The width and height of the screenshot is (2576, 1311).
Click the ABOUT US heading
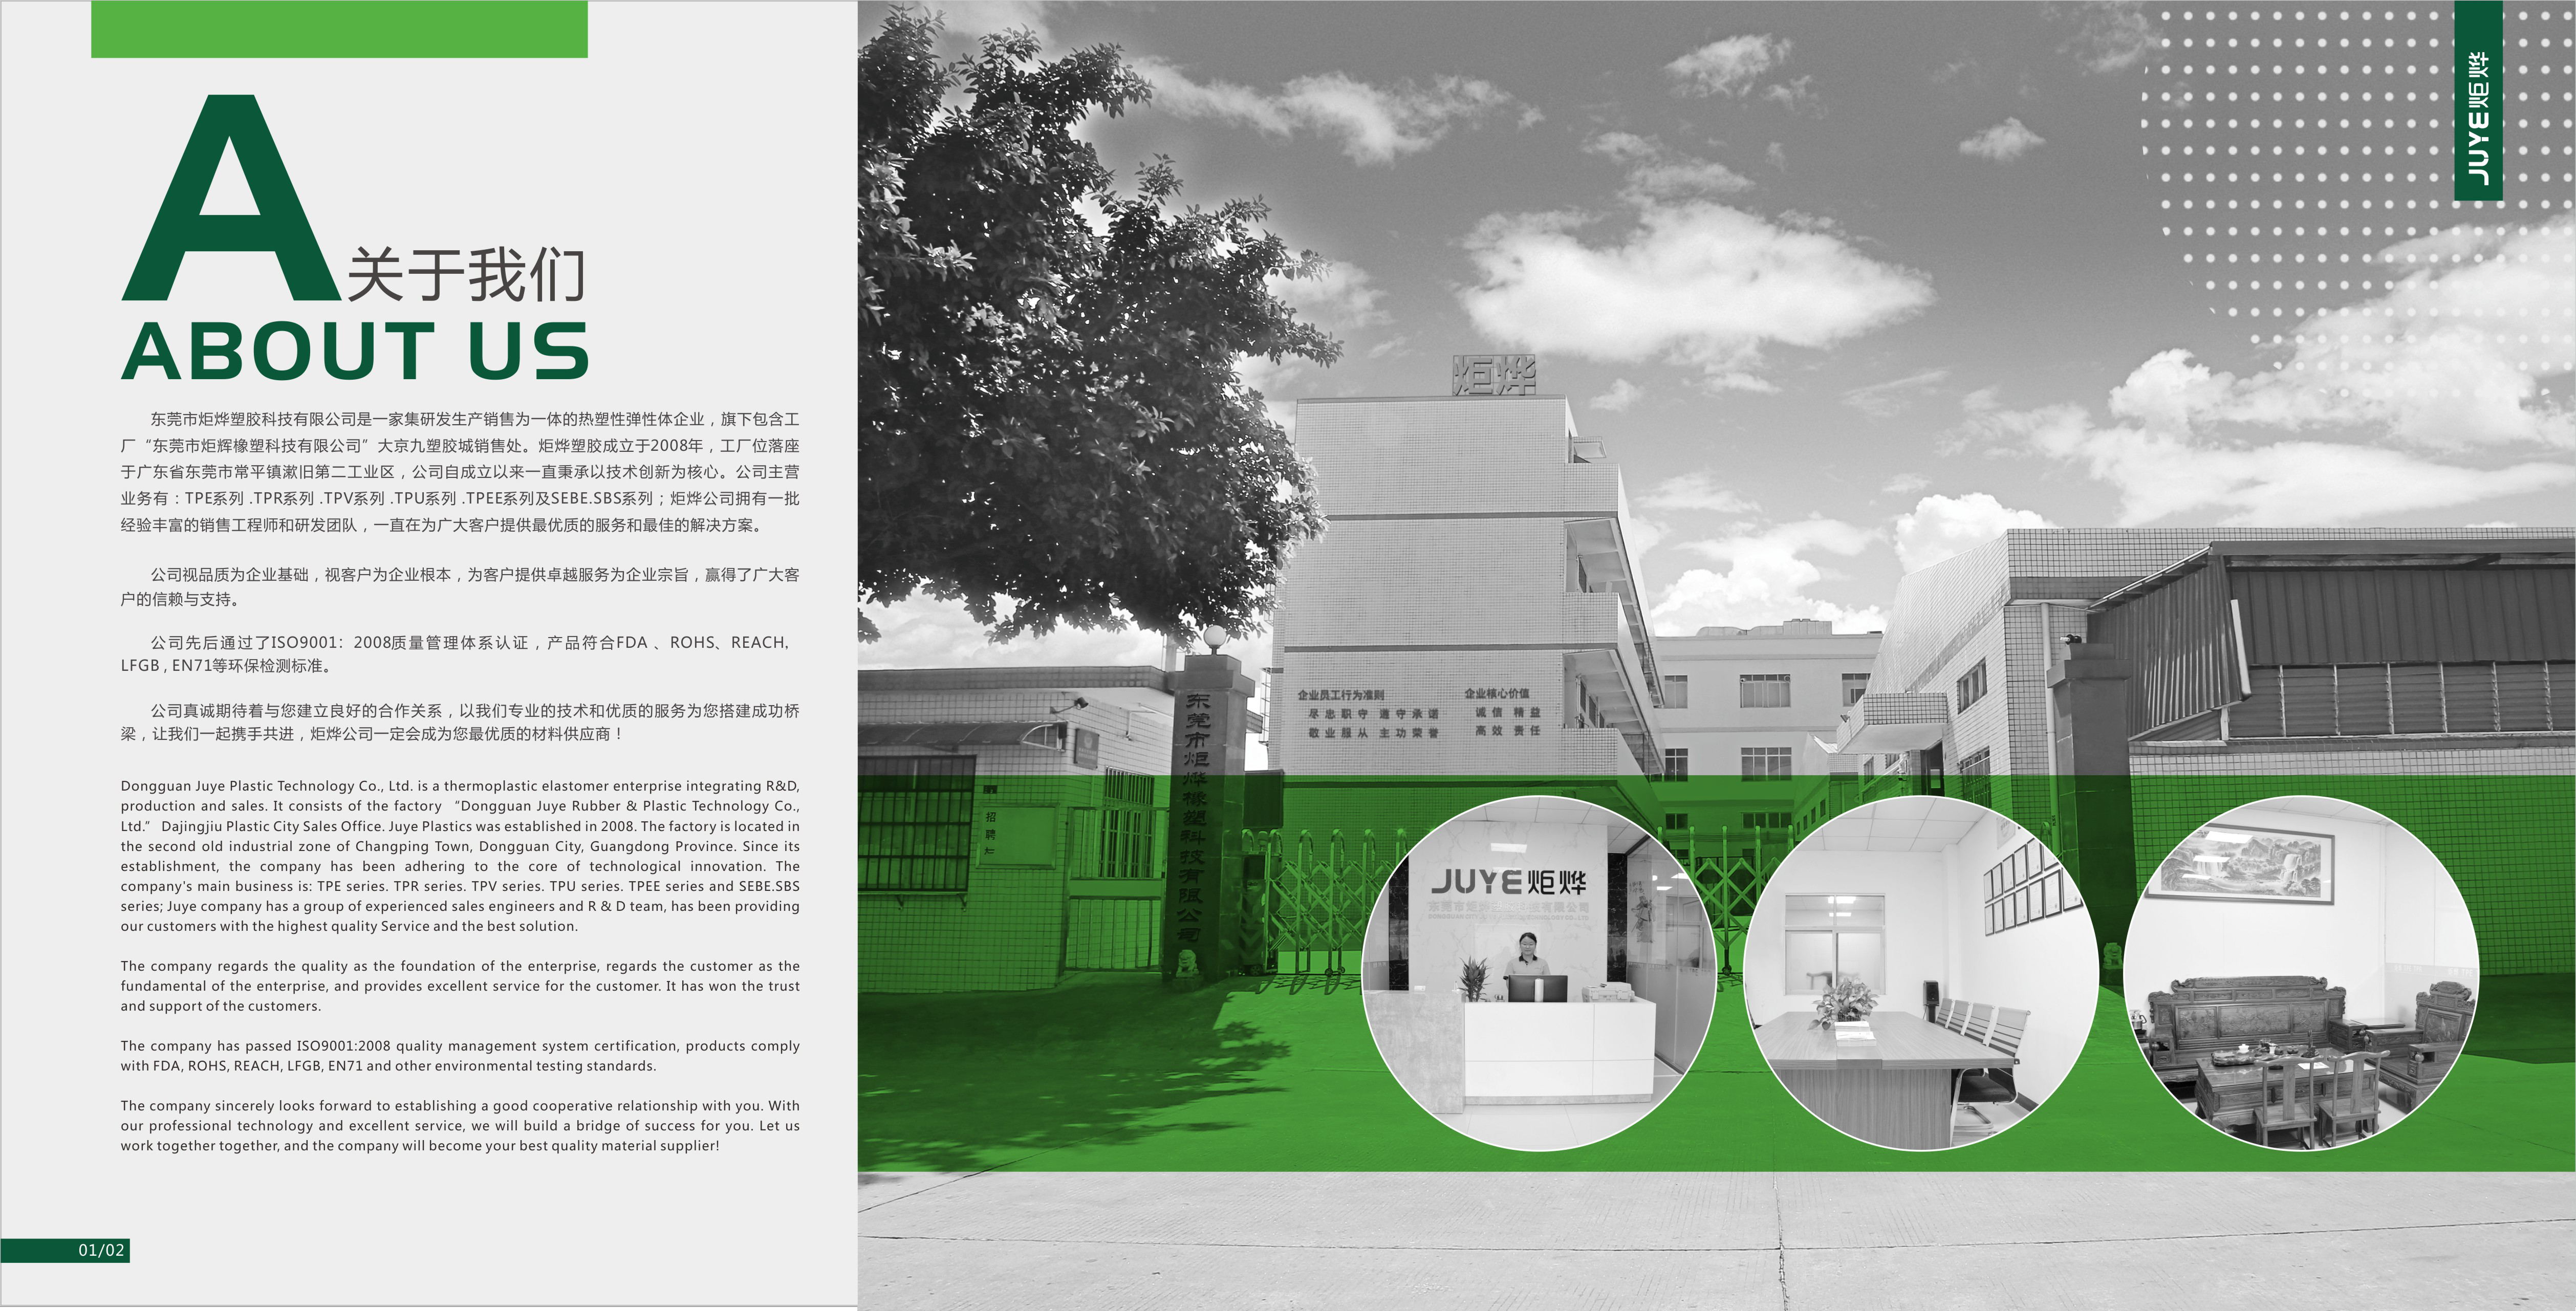coord(355,351)
